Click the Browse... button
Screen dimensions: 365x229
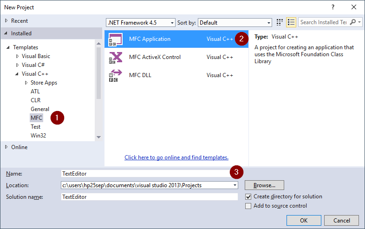click(x=264, y=185)
